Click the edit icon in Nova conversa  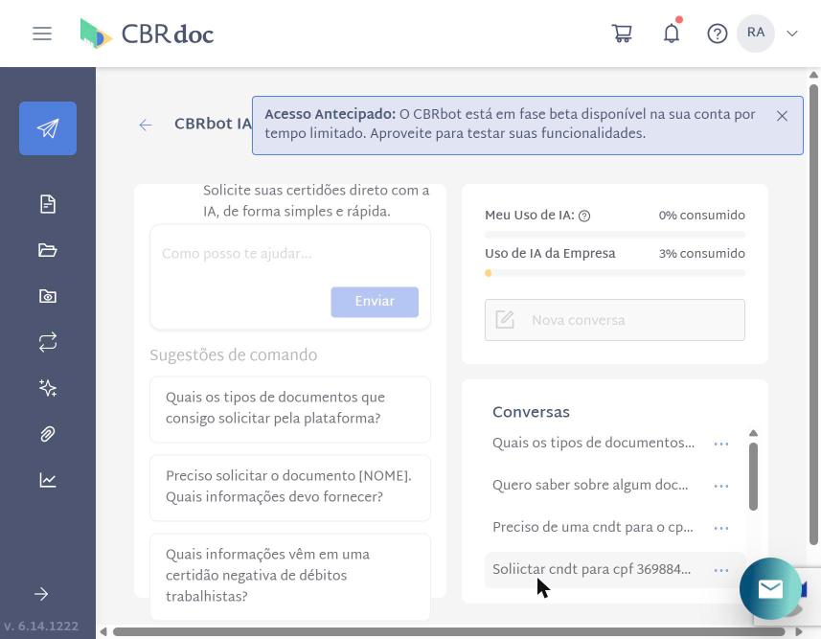coord(505,320)
